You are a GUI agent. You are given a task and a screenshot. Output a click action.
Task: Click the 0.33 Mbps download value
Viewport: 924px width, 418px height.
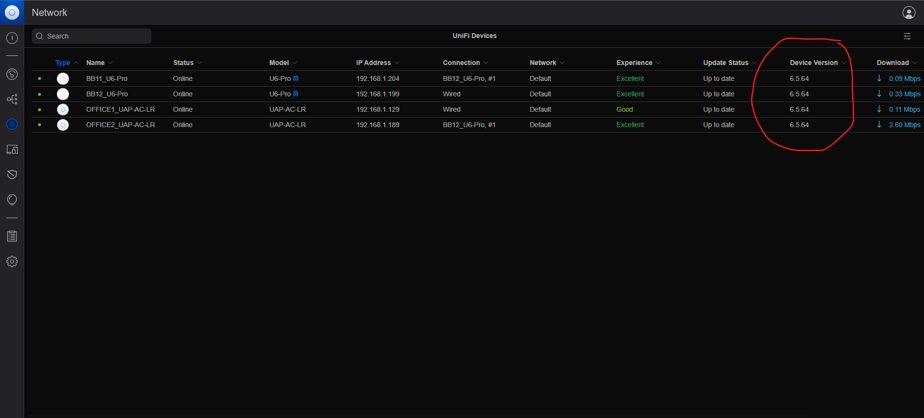(905, 94)
